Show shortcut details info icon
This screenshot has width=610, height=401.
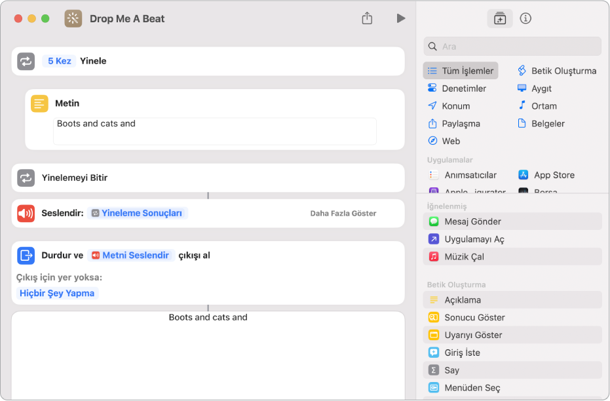[525, 18]
